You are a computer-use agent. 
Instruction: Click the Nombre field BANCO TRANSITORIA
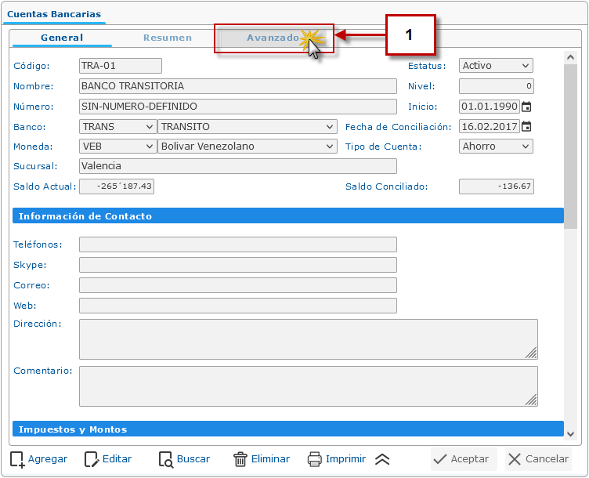pyautogui.click(x=238, y=86)
